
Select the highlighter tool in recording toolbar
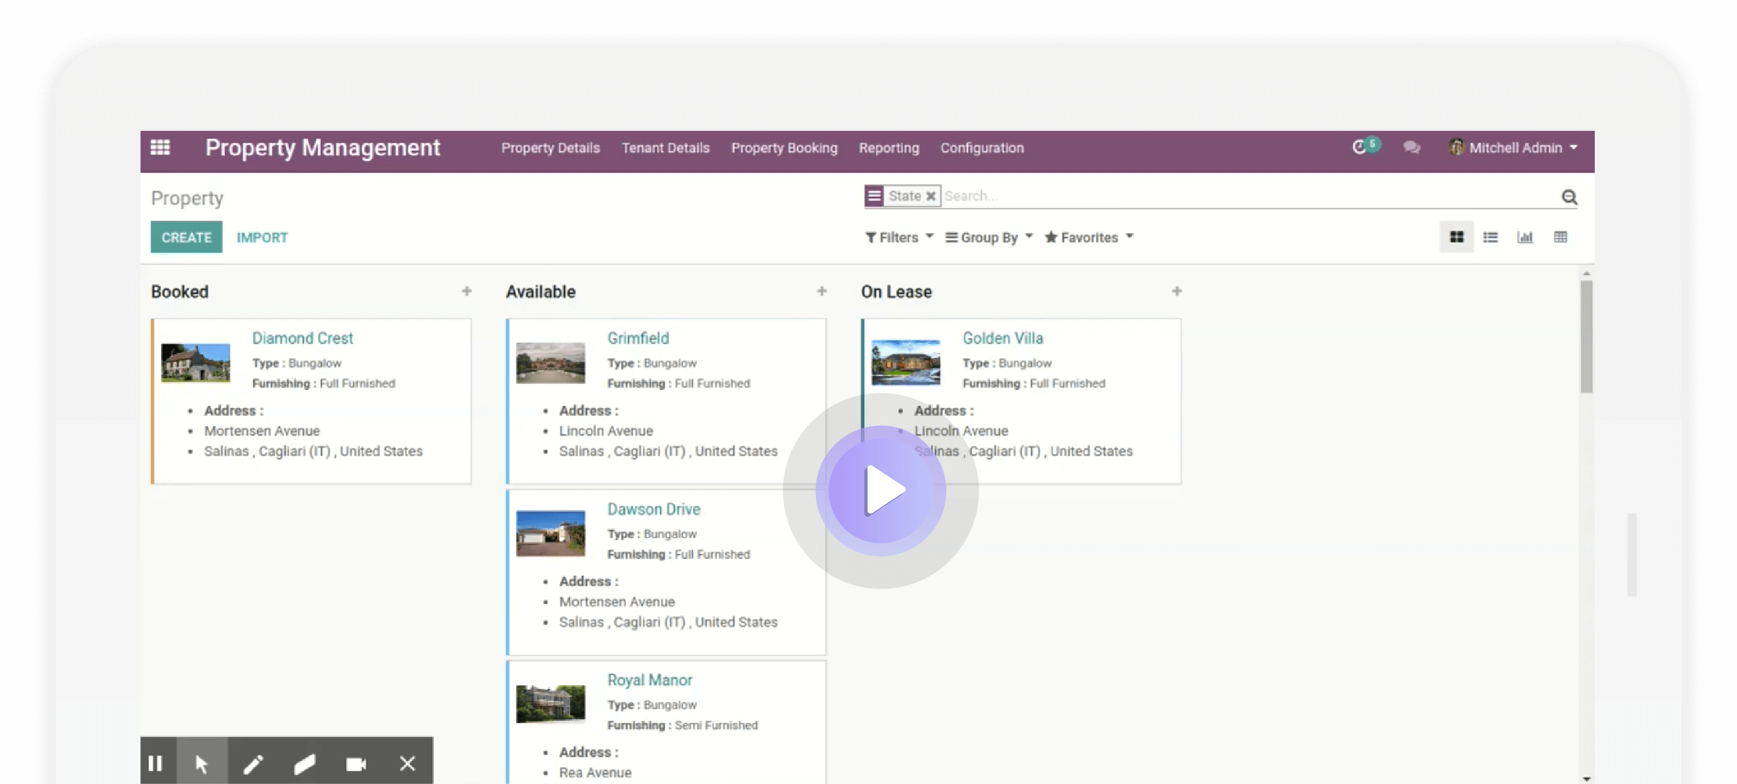(x=305, y=763)
